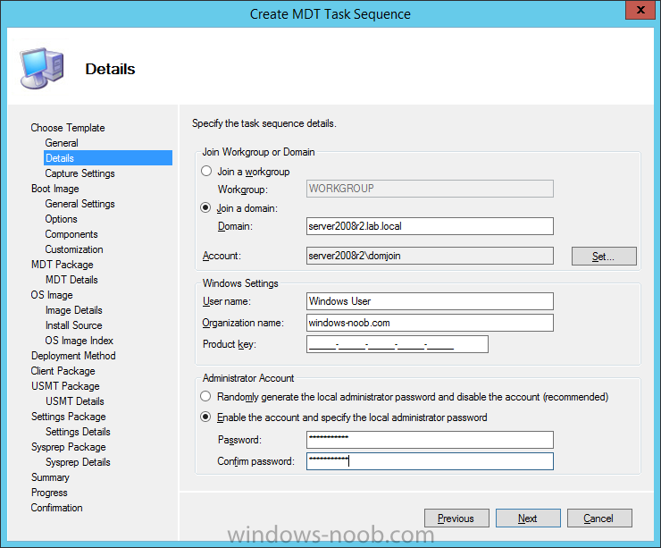
Task: Choose randomly generate local administrator password option
Action: (205, 397)
